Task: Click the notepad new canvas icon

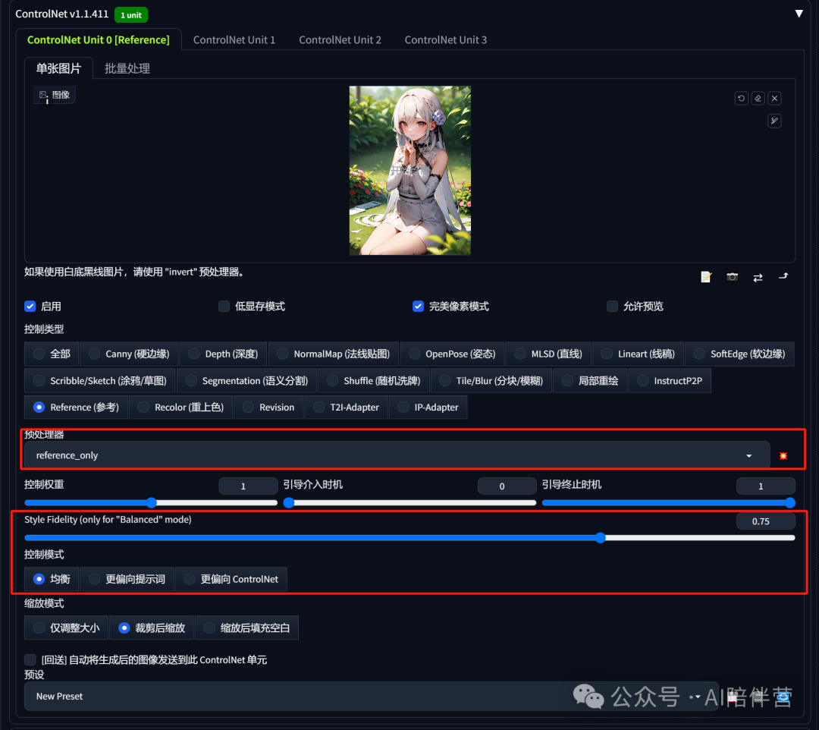Action: tap(706, 277)
